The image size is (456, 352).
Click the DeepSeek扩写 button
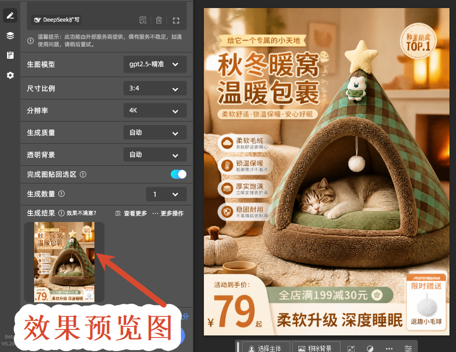pos(56,20)
